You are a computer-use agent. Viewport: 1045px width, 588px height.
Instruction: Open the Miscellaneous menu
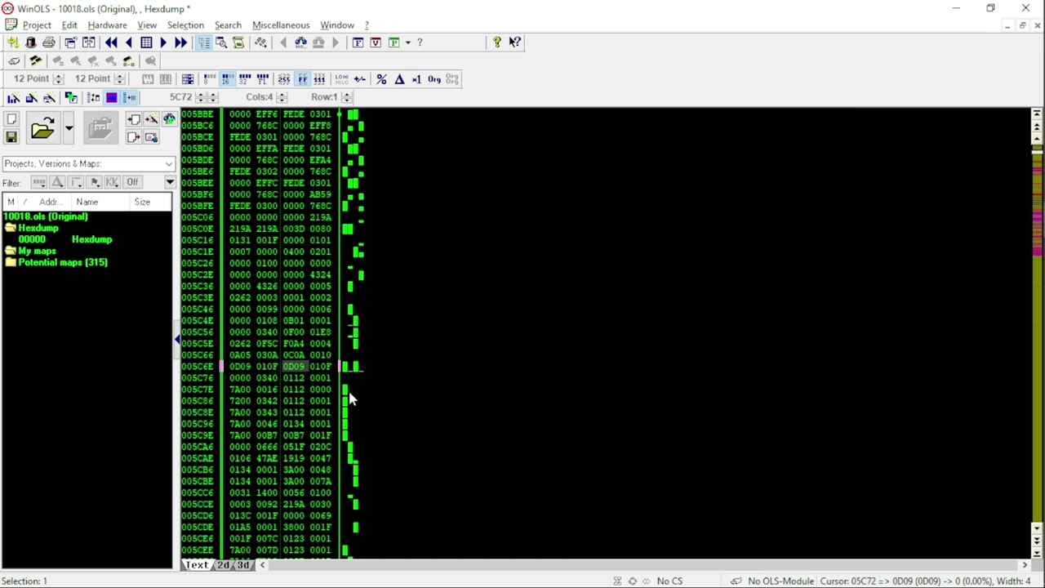(281, 25)
